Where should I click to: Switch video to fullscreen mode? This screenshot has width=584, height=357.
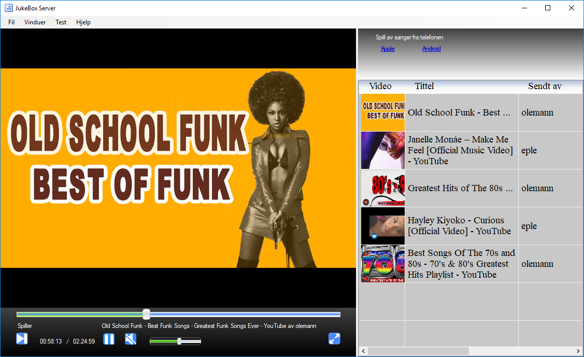(334, 339)
